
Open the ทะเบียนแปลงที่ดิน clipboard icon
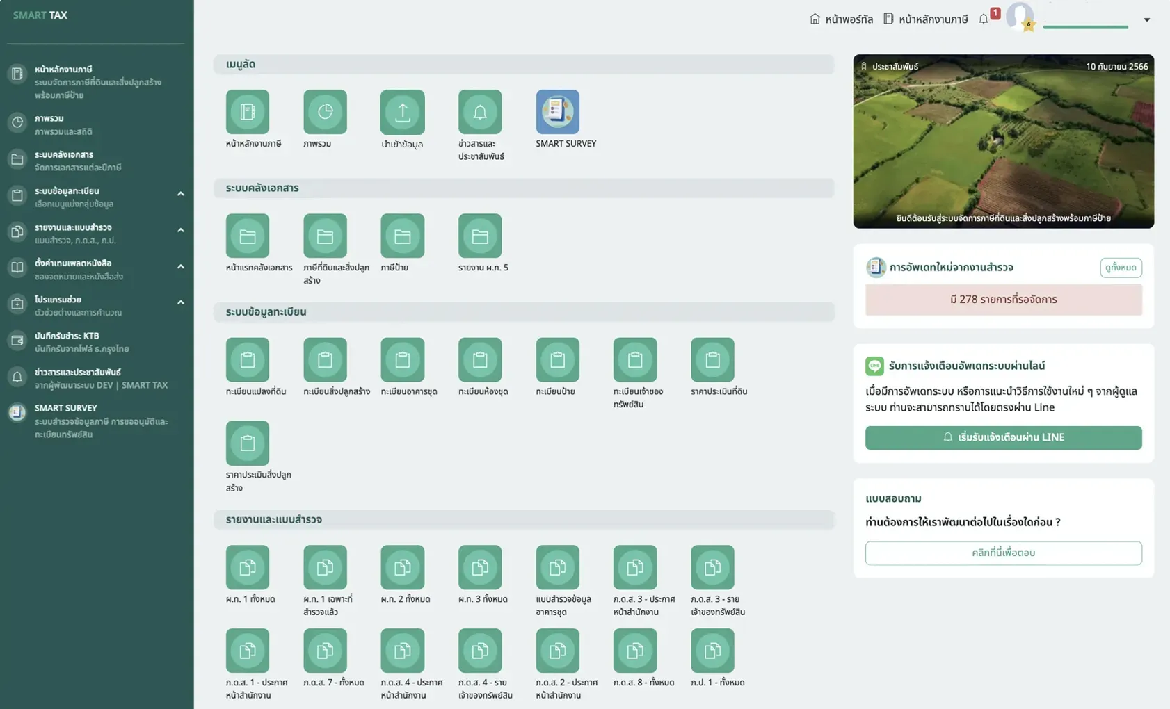tap(248, 359)
